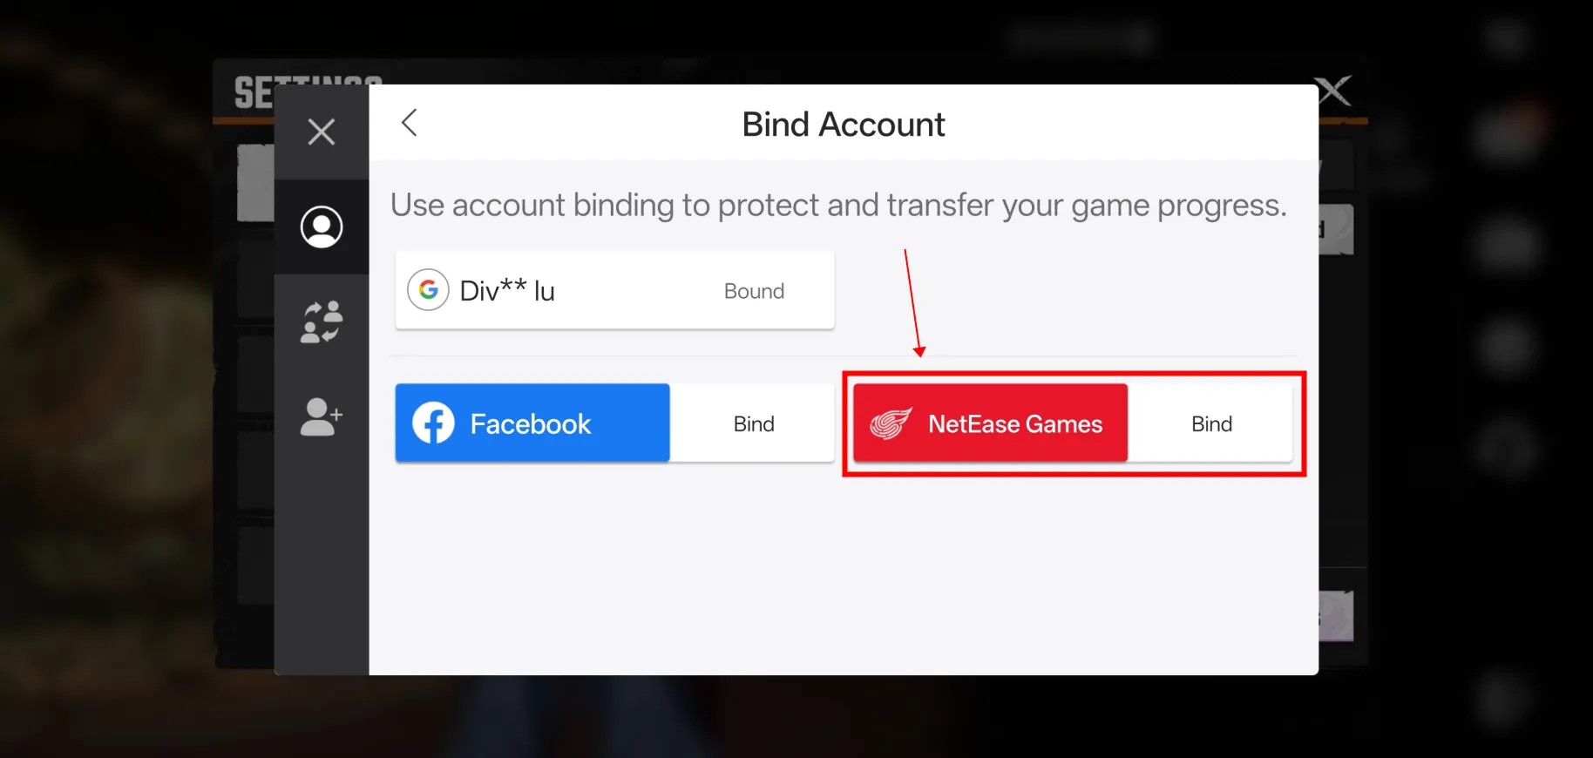Bind the Facebook account
The image size is (1593, 758).
tap(753, 423)
